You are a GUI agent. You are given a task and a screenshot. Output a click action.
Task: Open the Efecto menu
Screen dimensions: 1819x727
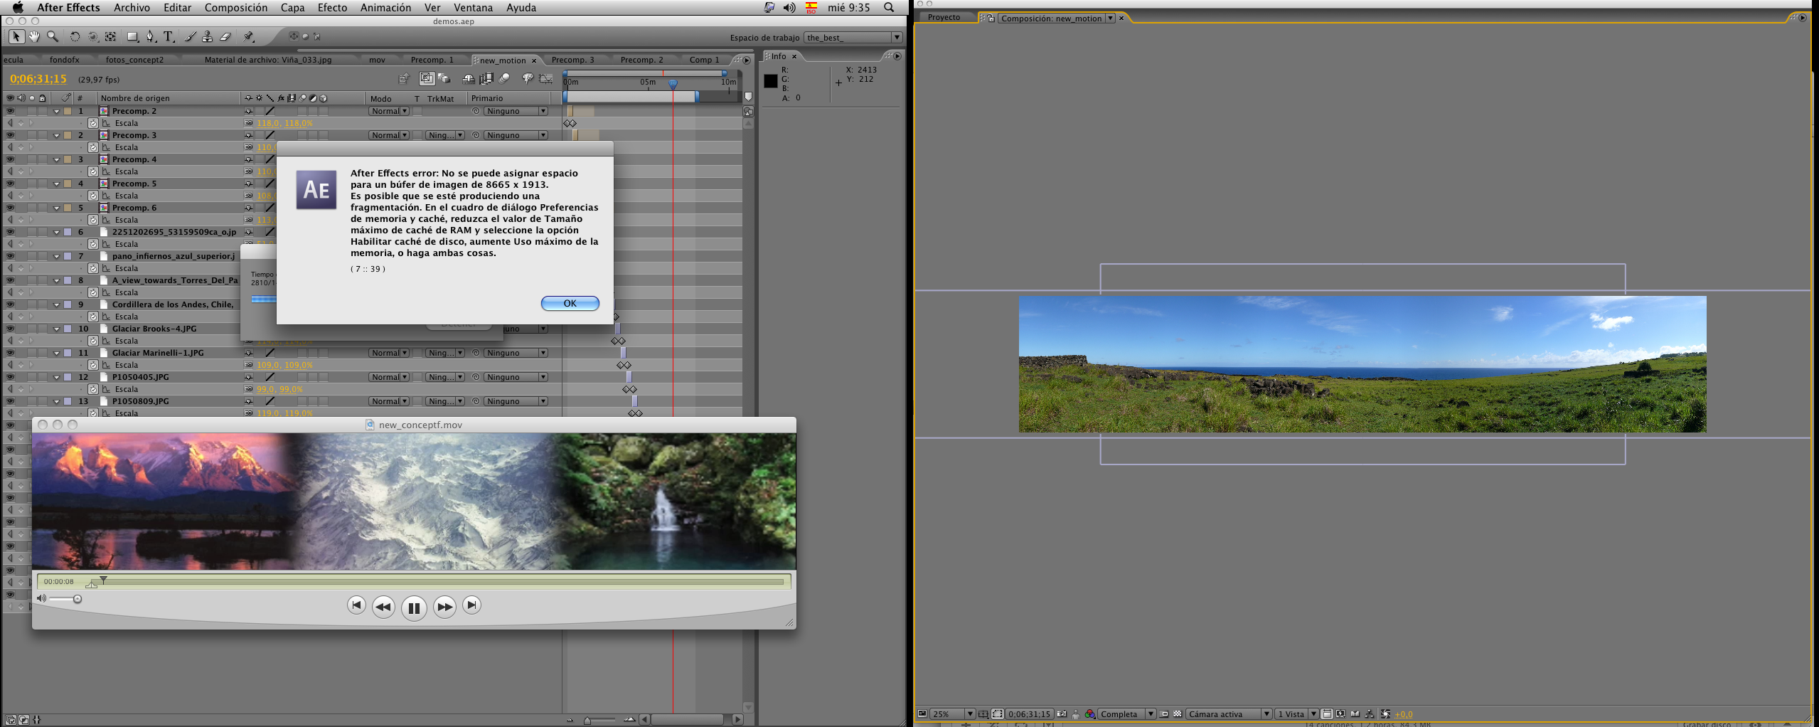pyautogui.click(x=332, y=7)
